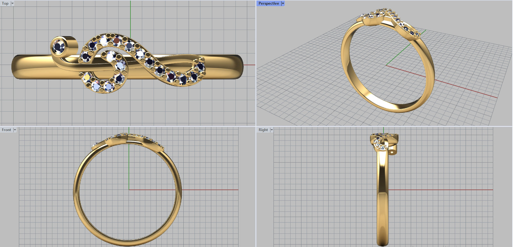Expand the Right viewport menu arrow
Viewport: 513px width, 247px height.
[x=272, y=130]
